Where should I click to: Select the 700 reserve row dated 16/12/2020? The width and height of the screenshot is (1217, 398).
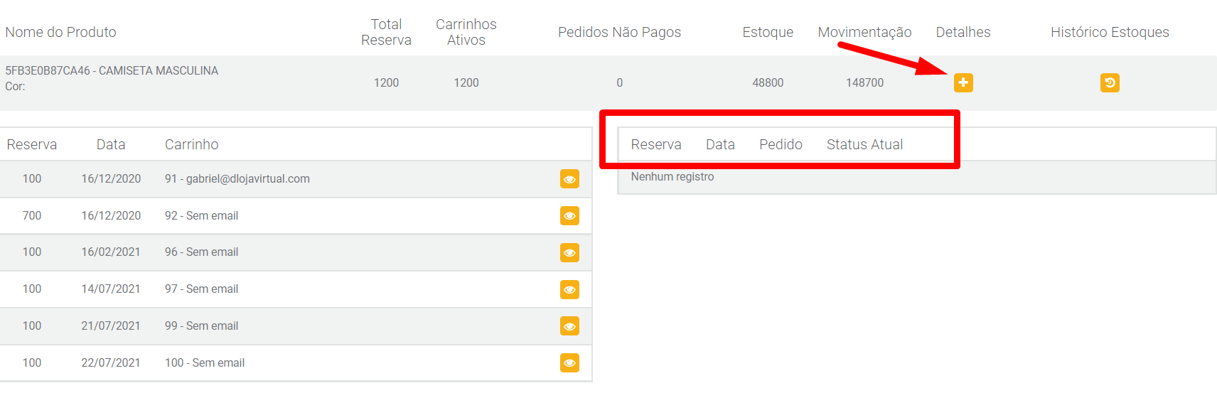coord(296,215)
